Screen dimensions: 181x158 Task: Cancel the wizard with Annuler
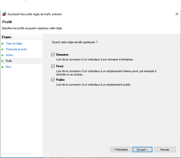click(165, 150)
